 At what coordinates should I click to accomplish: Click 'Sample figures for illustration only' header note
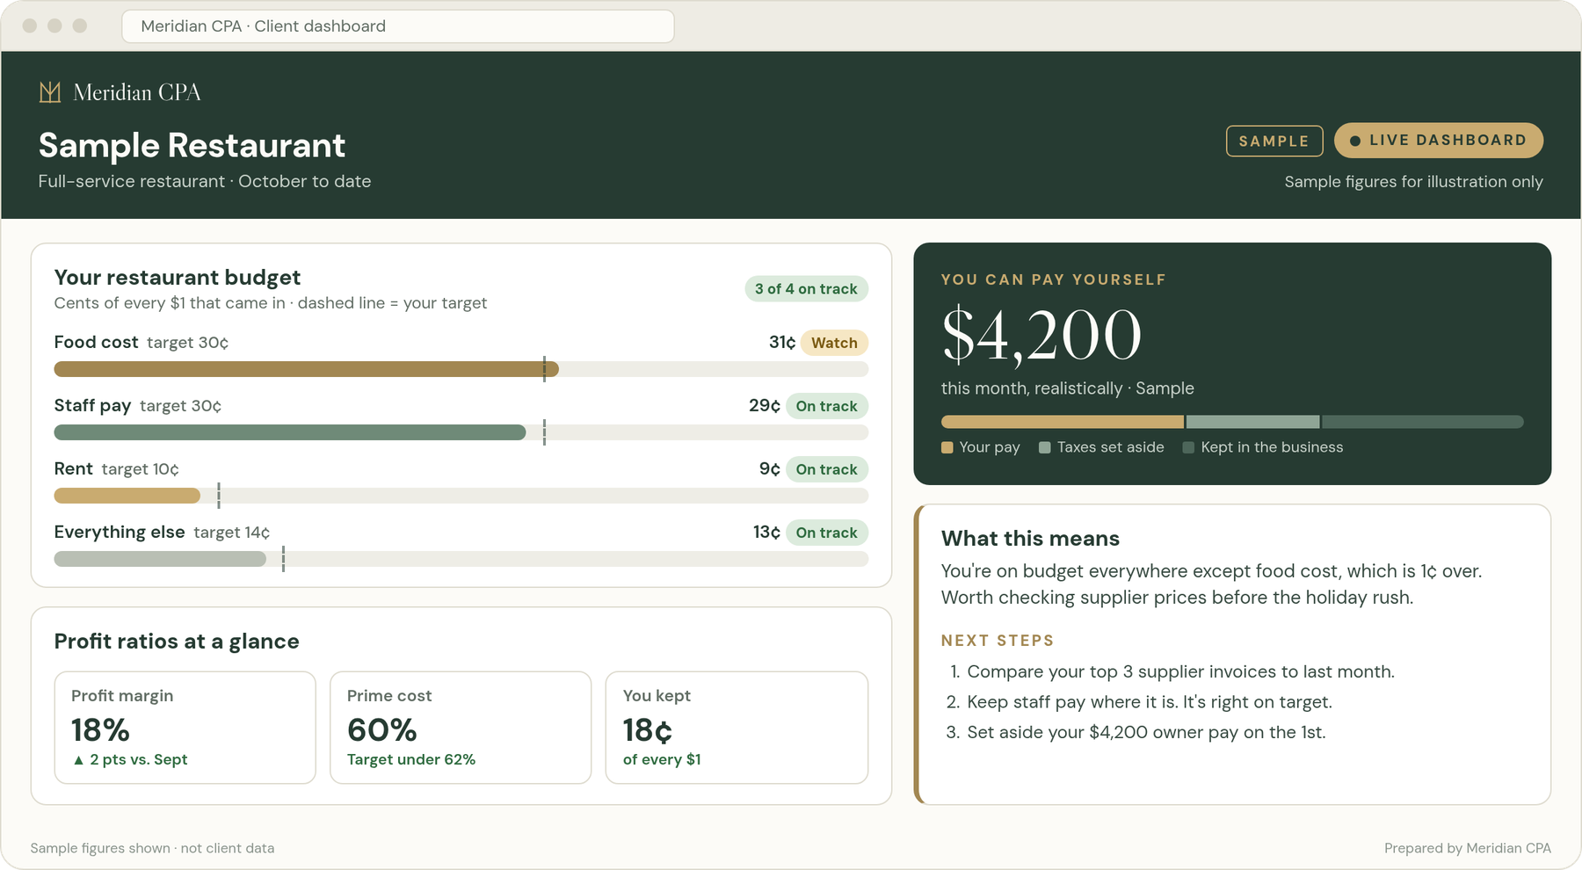pyautogui.click(x=1413, y=182)
